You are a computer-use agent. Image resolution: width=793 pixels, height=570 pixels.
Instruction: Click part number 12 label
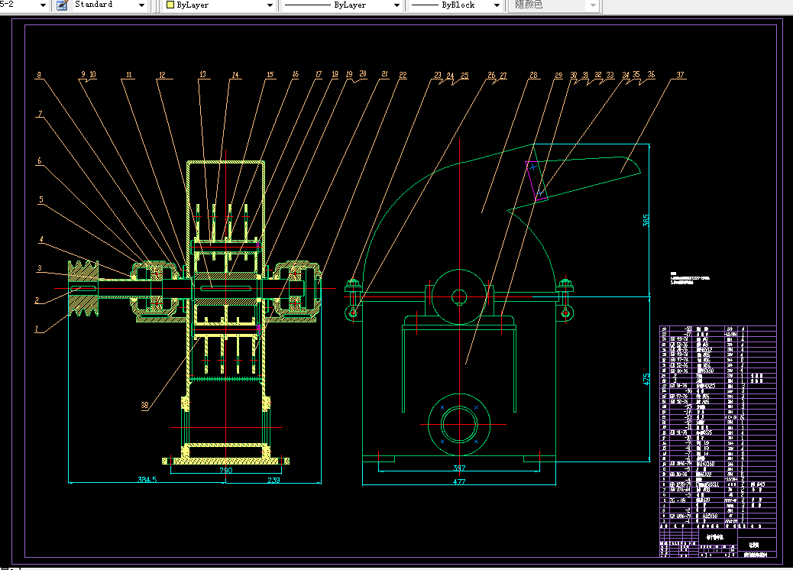(x=162, y=75)
